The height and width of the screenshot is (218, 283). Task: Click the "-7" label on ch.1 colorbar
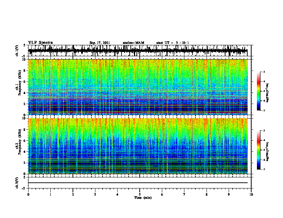click(x=264, y=110)
